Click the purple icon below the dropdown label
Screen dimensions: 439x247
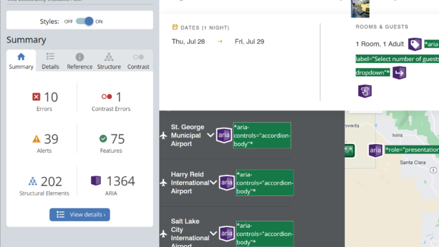click(365, 91)
